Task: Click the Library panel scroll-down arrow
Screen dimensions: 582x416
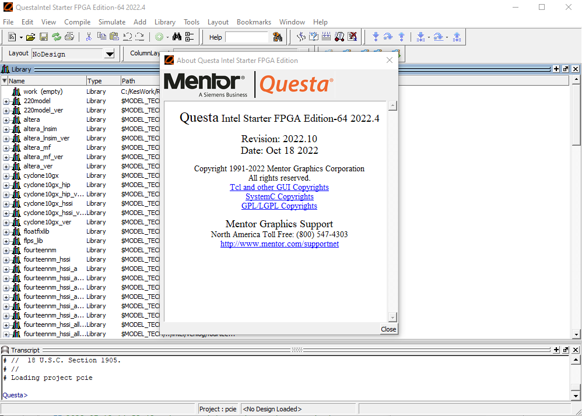Action: [x=576, y=334]
